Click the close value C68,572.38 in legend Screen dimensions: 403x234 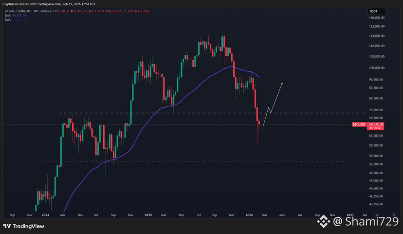[113, 11]
